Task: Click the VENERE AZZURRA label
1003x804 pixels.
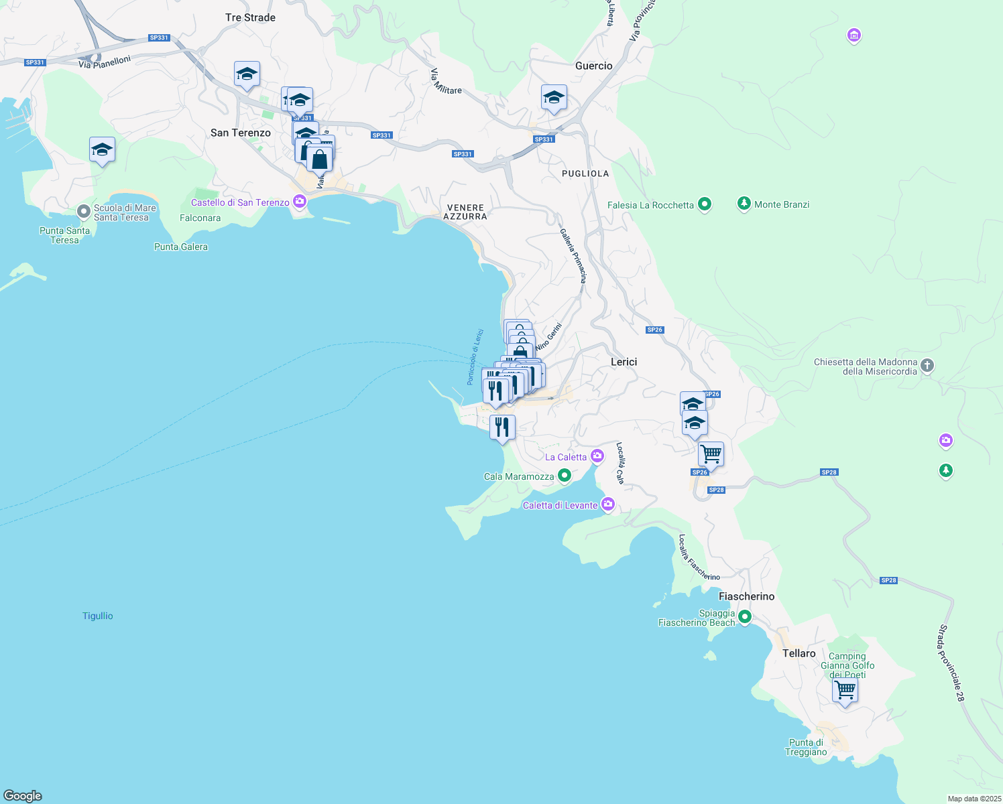Action: coord(465,212)
